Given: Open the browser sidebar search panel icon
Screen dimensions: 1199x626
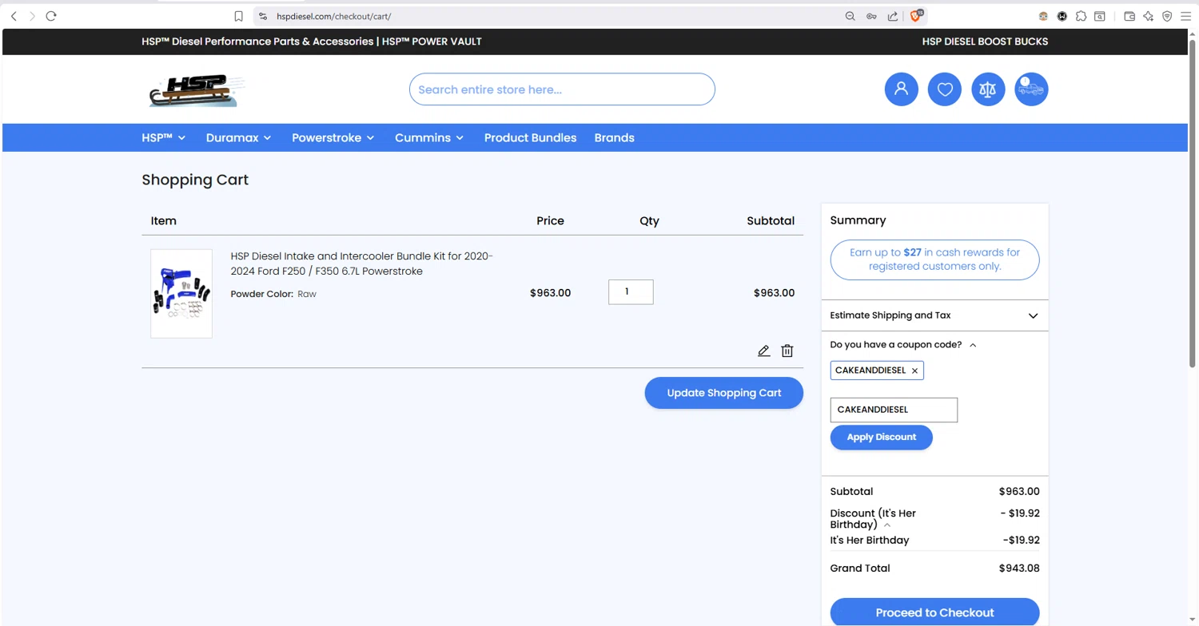Looking at the screenshot, I should (x=1100, y=16).
